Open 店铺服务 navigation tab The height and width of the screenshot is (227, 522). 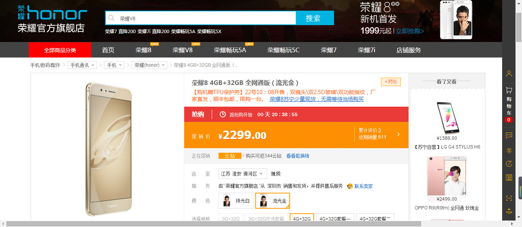click(x=409, y=50)
